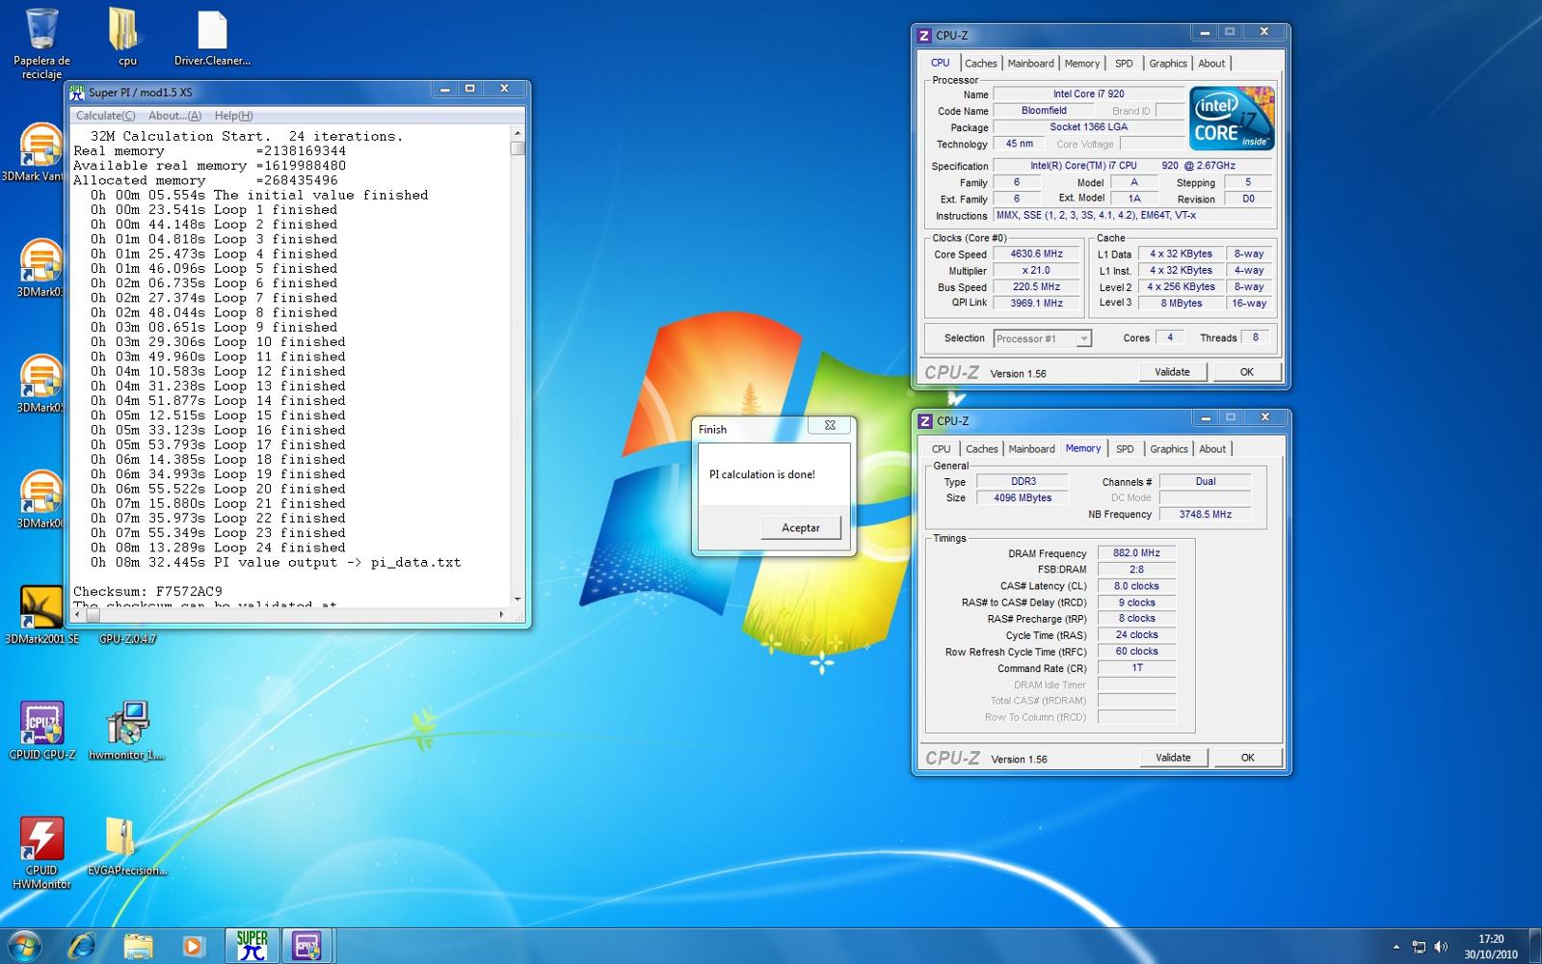This screenshot has height=964, width=1542.
Task: Click Super PI horizontal scrollbar left arrow
Action: pyautogui.click(x=78, y=614)
